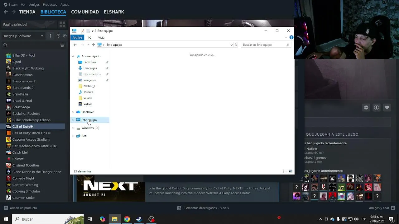Select Black Myth: Wukong in the game list

28,68
